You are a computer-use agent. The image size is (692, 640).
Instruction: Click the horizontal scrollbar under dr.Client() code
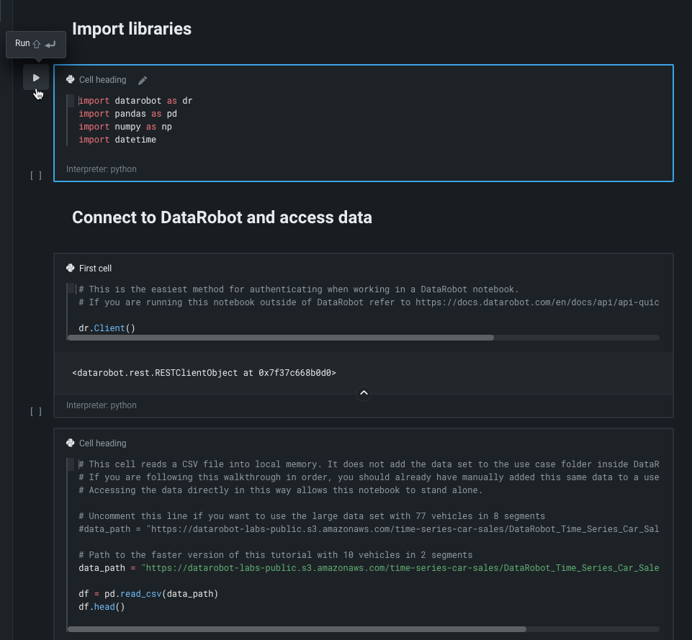click(281, 337)
